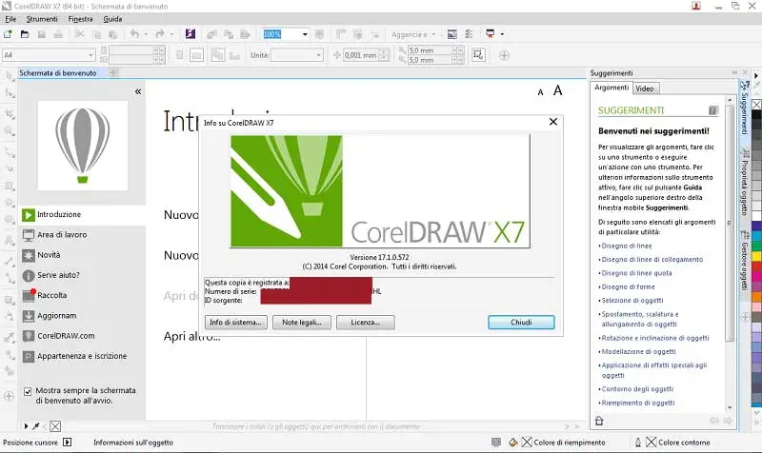The height and width of the screenshot is (453, 762).
Task: Open the application launcher dropdown arrow
Action: click(x=502, y=34)
